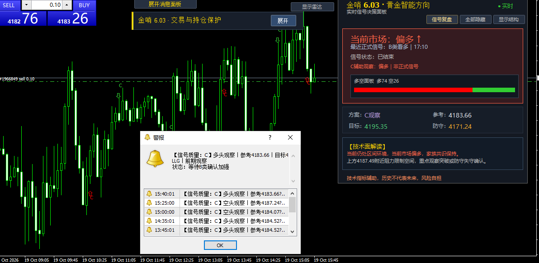The height and width of the screenshot is (263, 539).
Task: Click the bell icon on the 15:25:00 alert row
Action: [149, 202]
